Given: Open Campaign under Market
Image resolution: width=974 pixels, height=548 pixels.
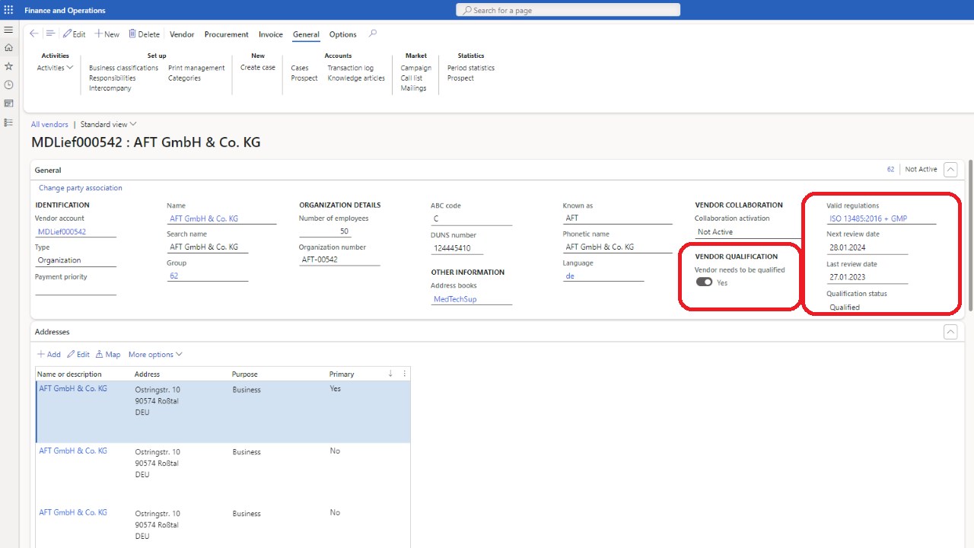Looking at the screenshot, I should [x=416, y=68].
